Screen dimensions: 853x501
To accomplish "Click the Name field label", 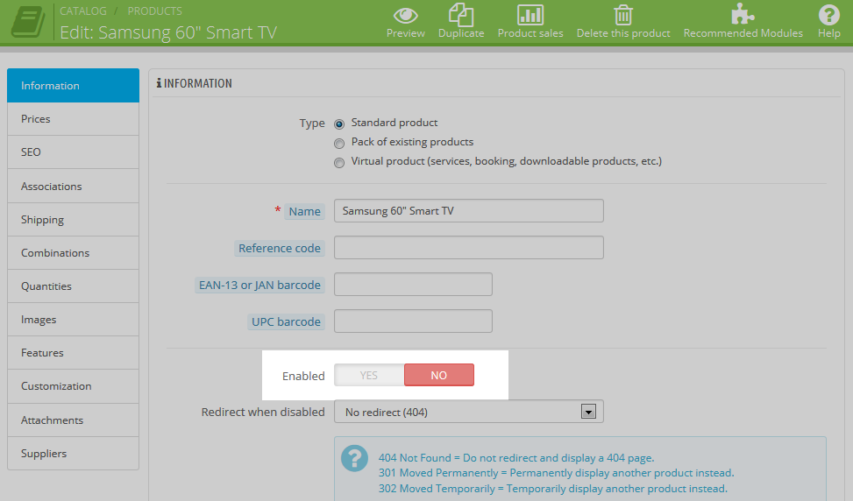I will tap(305, 211).
